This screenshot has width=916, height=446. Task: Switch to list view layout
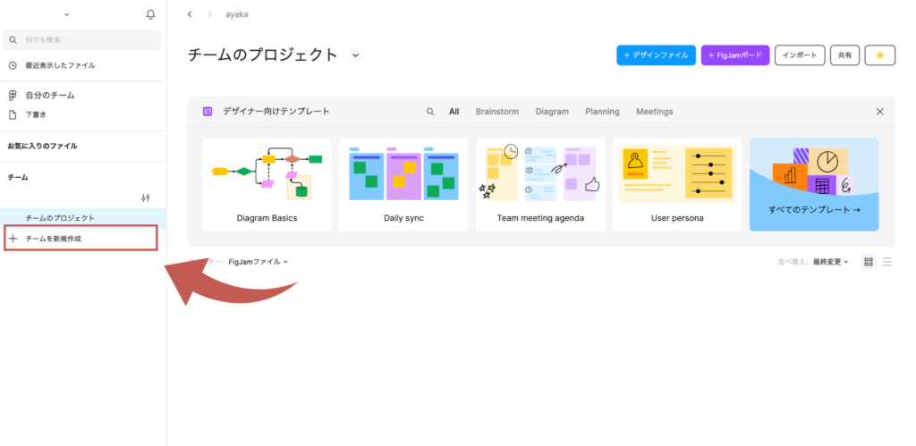pyautogui.click(x=887, y=262)
